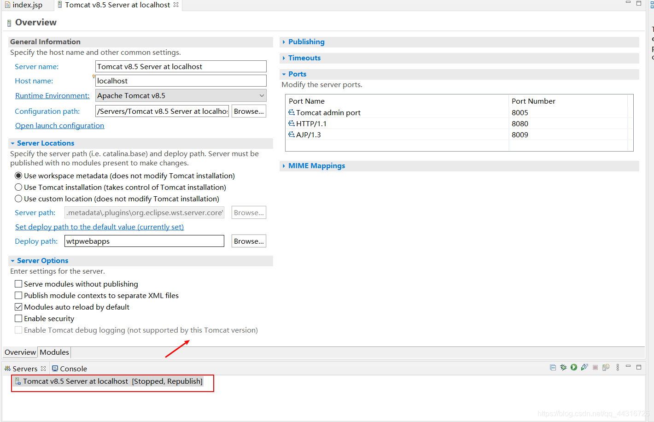Click the Publish to the server icon

[606, 367]
